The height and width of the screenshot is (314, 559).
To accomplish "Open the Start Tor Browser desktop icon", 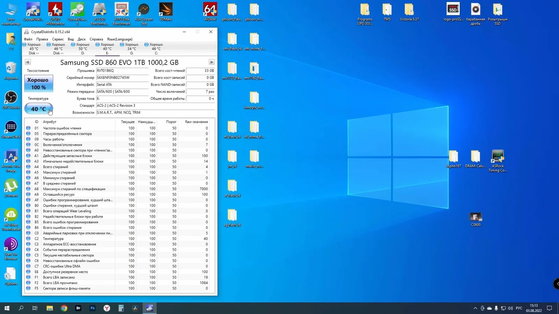I will pyautogui.click(x=11, y=249).
